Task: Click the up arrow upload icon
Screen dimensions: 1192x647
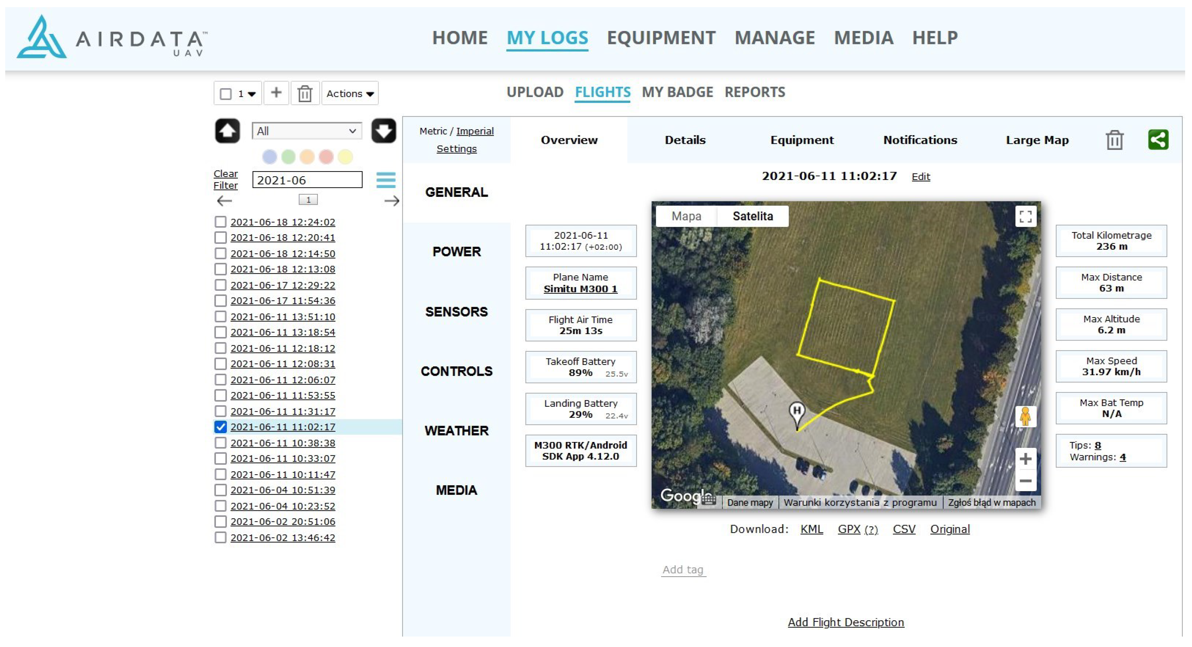Action: (227, 131)
